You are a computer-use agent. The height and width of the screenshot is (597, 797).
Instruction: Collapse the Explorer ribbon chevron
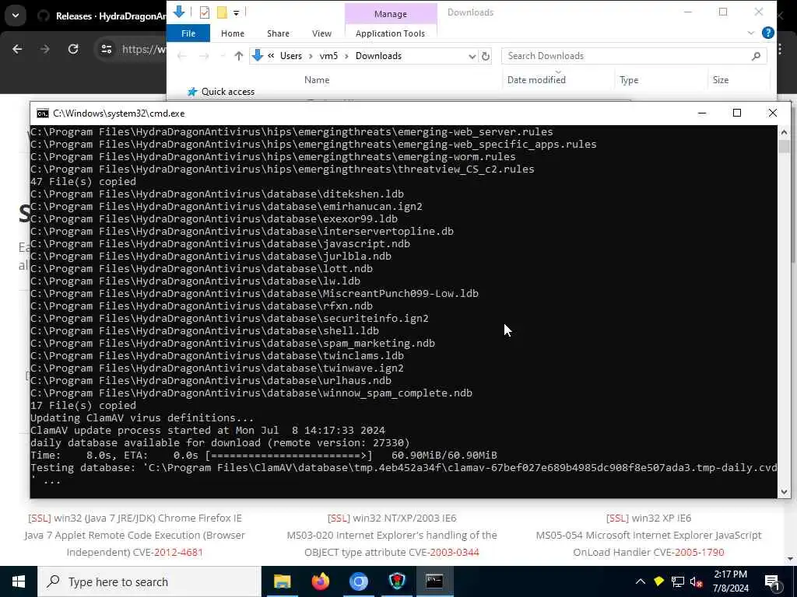[751, 33]
